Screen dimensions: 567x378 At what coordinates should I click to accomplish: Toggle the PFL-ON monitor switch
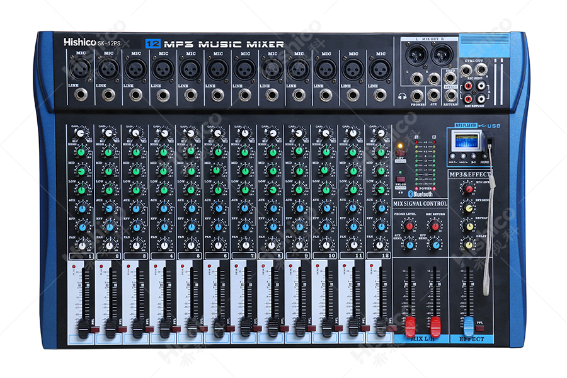pos(400,180)
